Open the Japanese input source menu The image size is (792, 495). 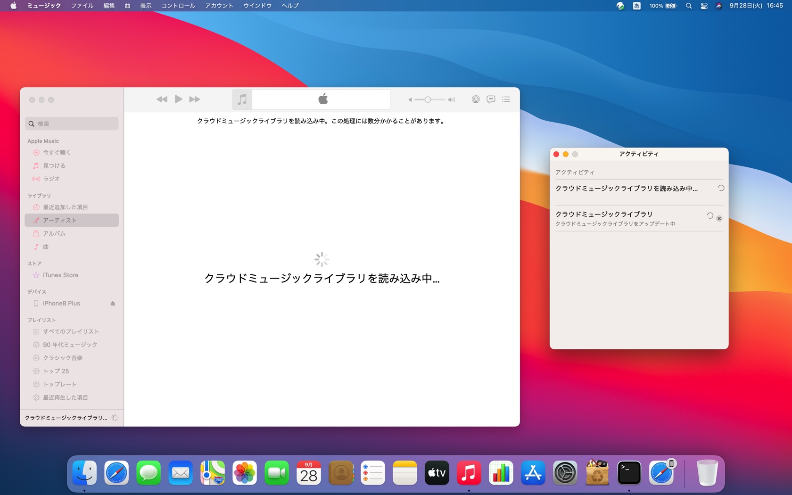(x=636, y=6)
